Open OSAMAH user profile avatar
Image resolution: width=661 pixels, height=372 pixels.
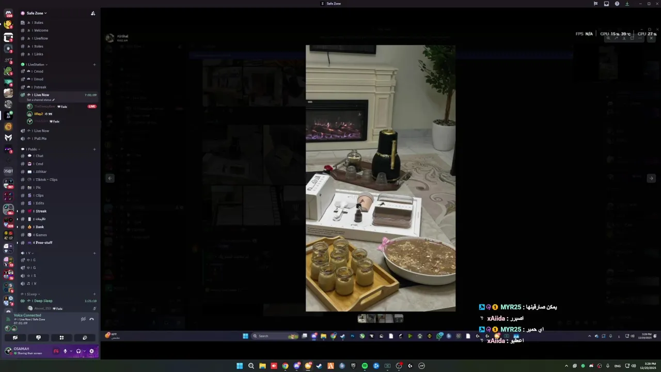click(x=8, y=351)
